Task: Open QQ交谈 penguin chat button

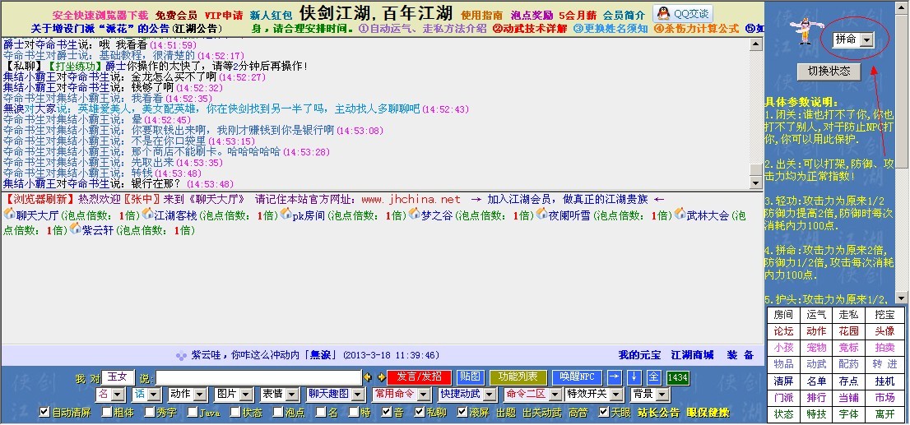Action: tap(683, 14)
